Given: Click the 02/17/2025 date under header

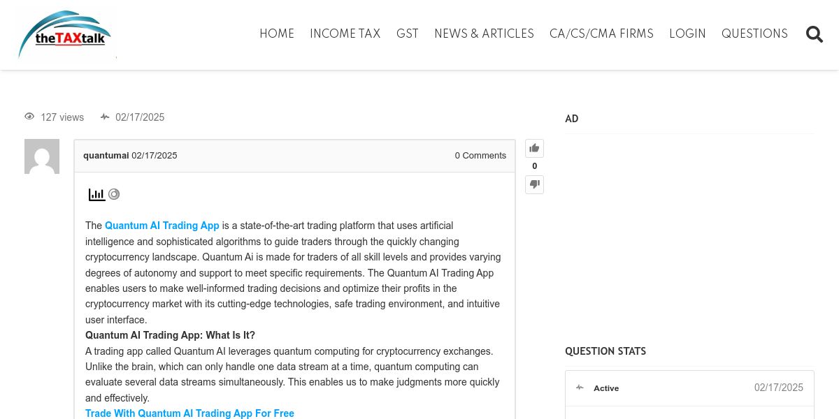Looking at the screenshot, I should pyautogui.click(x=140, y=117).
